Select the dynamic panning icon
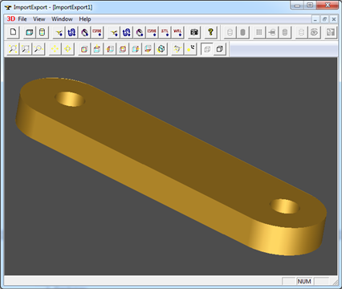 [55, 49]
